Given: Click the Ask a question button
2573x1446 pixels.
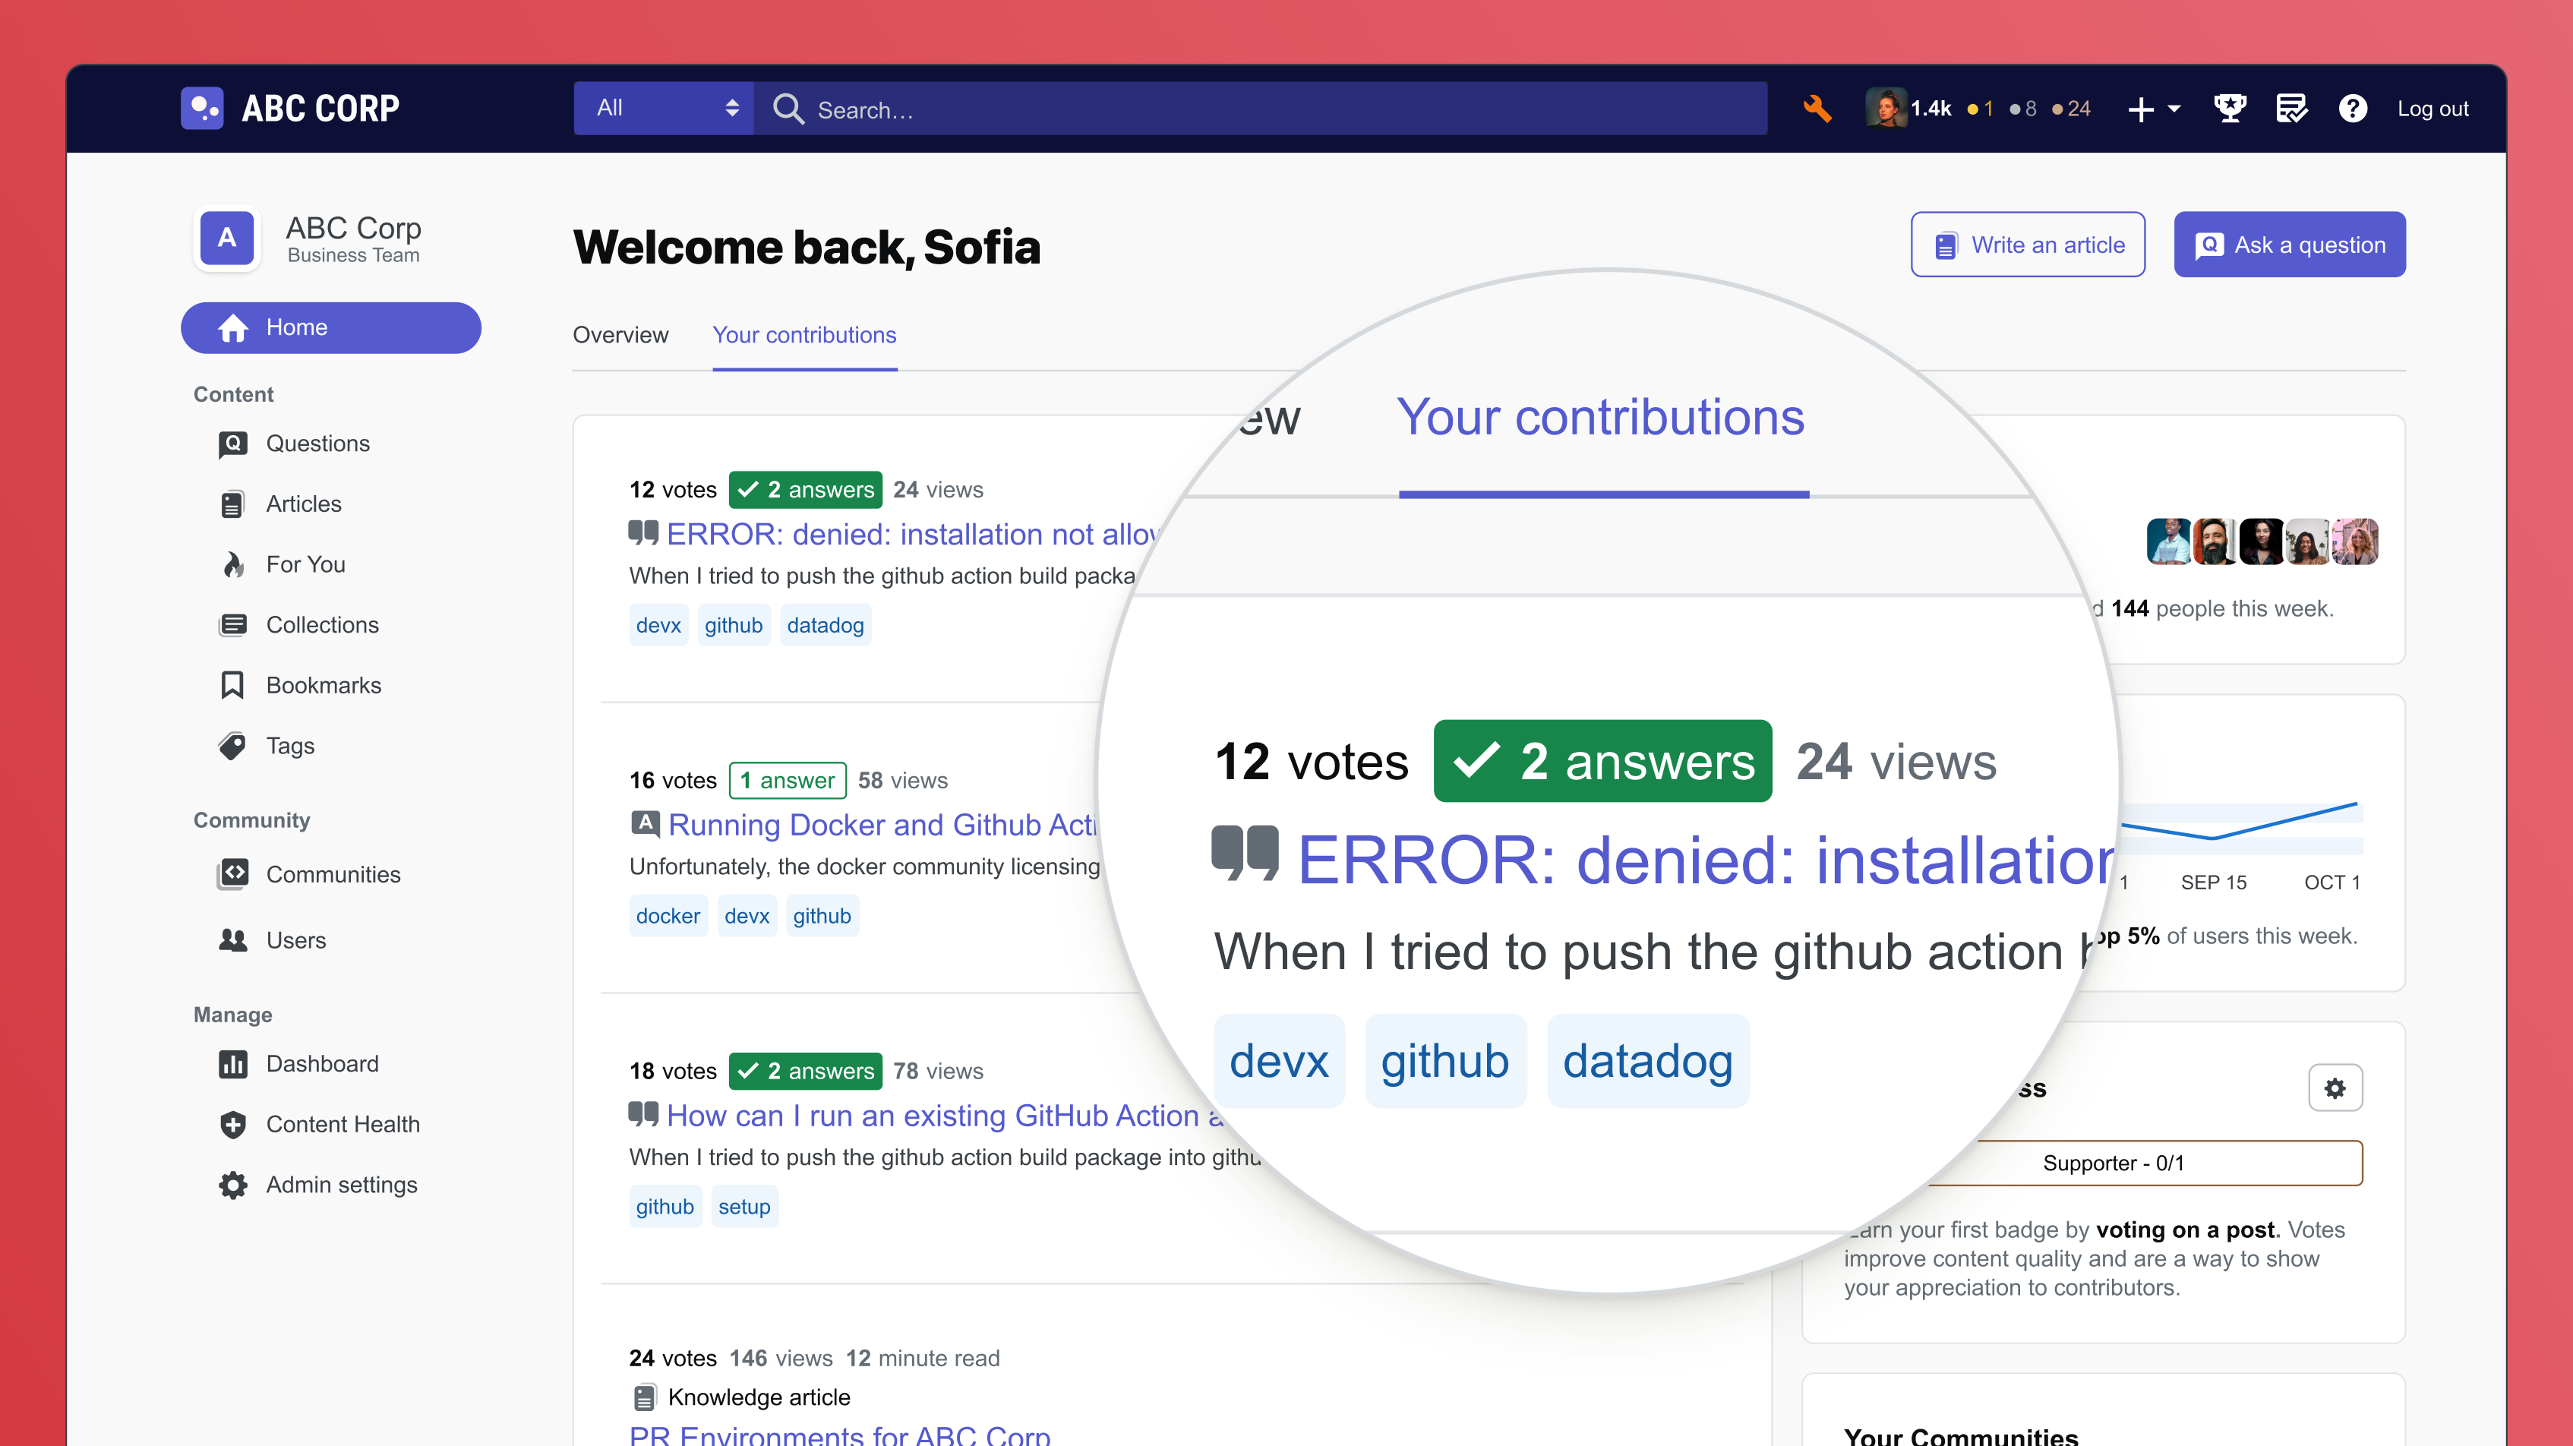Looking at the screenshot, I should [2289, 245].
